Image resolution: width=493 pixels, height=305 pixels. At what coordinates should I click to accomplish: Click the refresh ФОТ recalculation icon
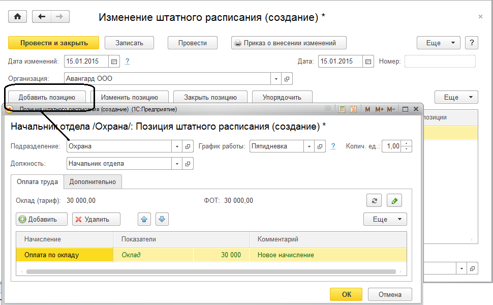[374, 200]
